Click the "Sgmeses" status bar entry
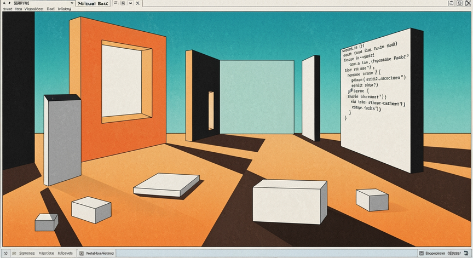473x258 pixels. (27, 254)
